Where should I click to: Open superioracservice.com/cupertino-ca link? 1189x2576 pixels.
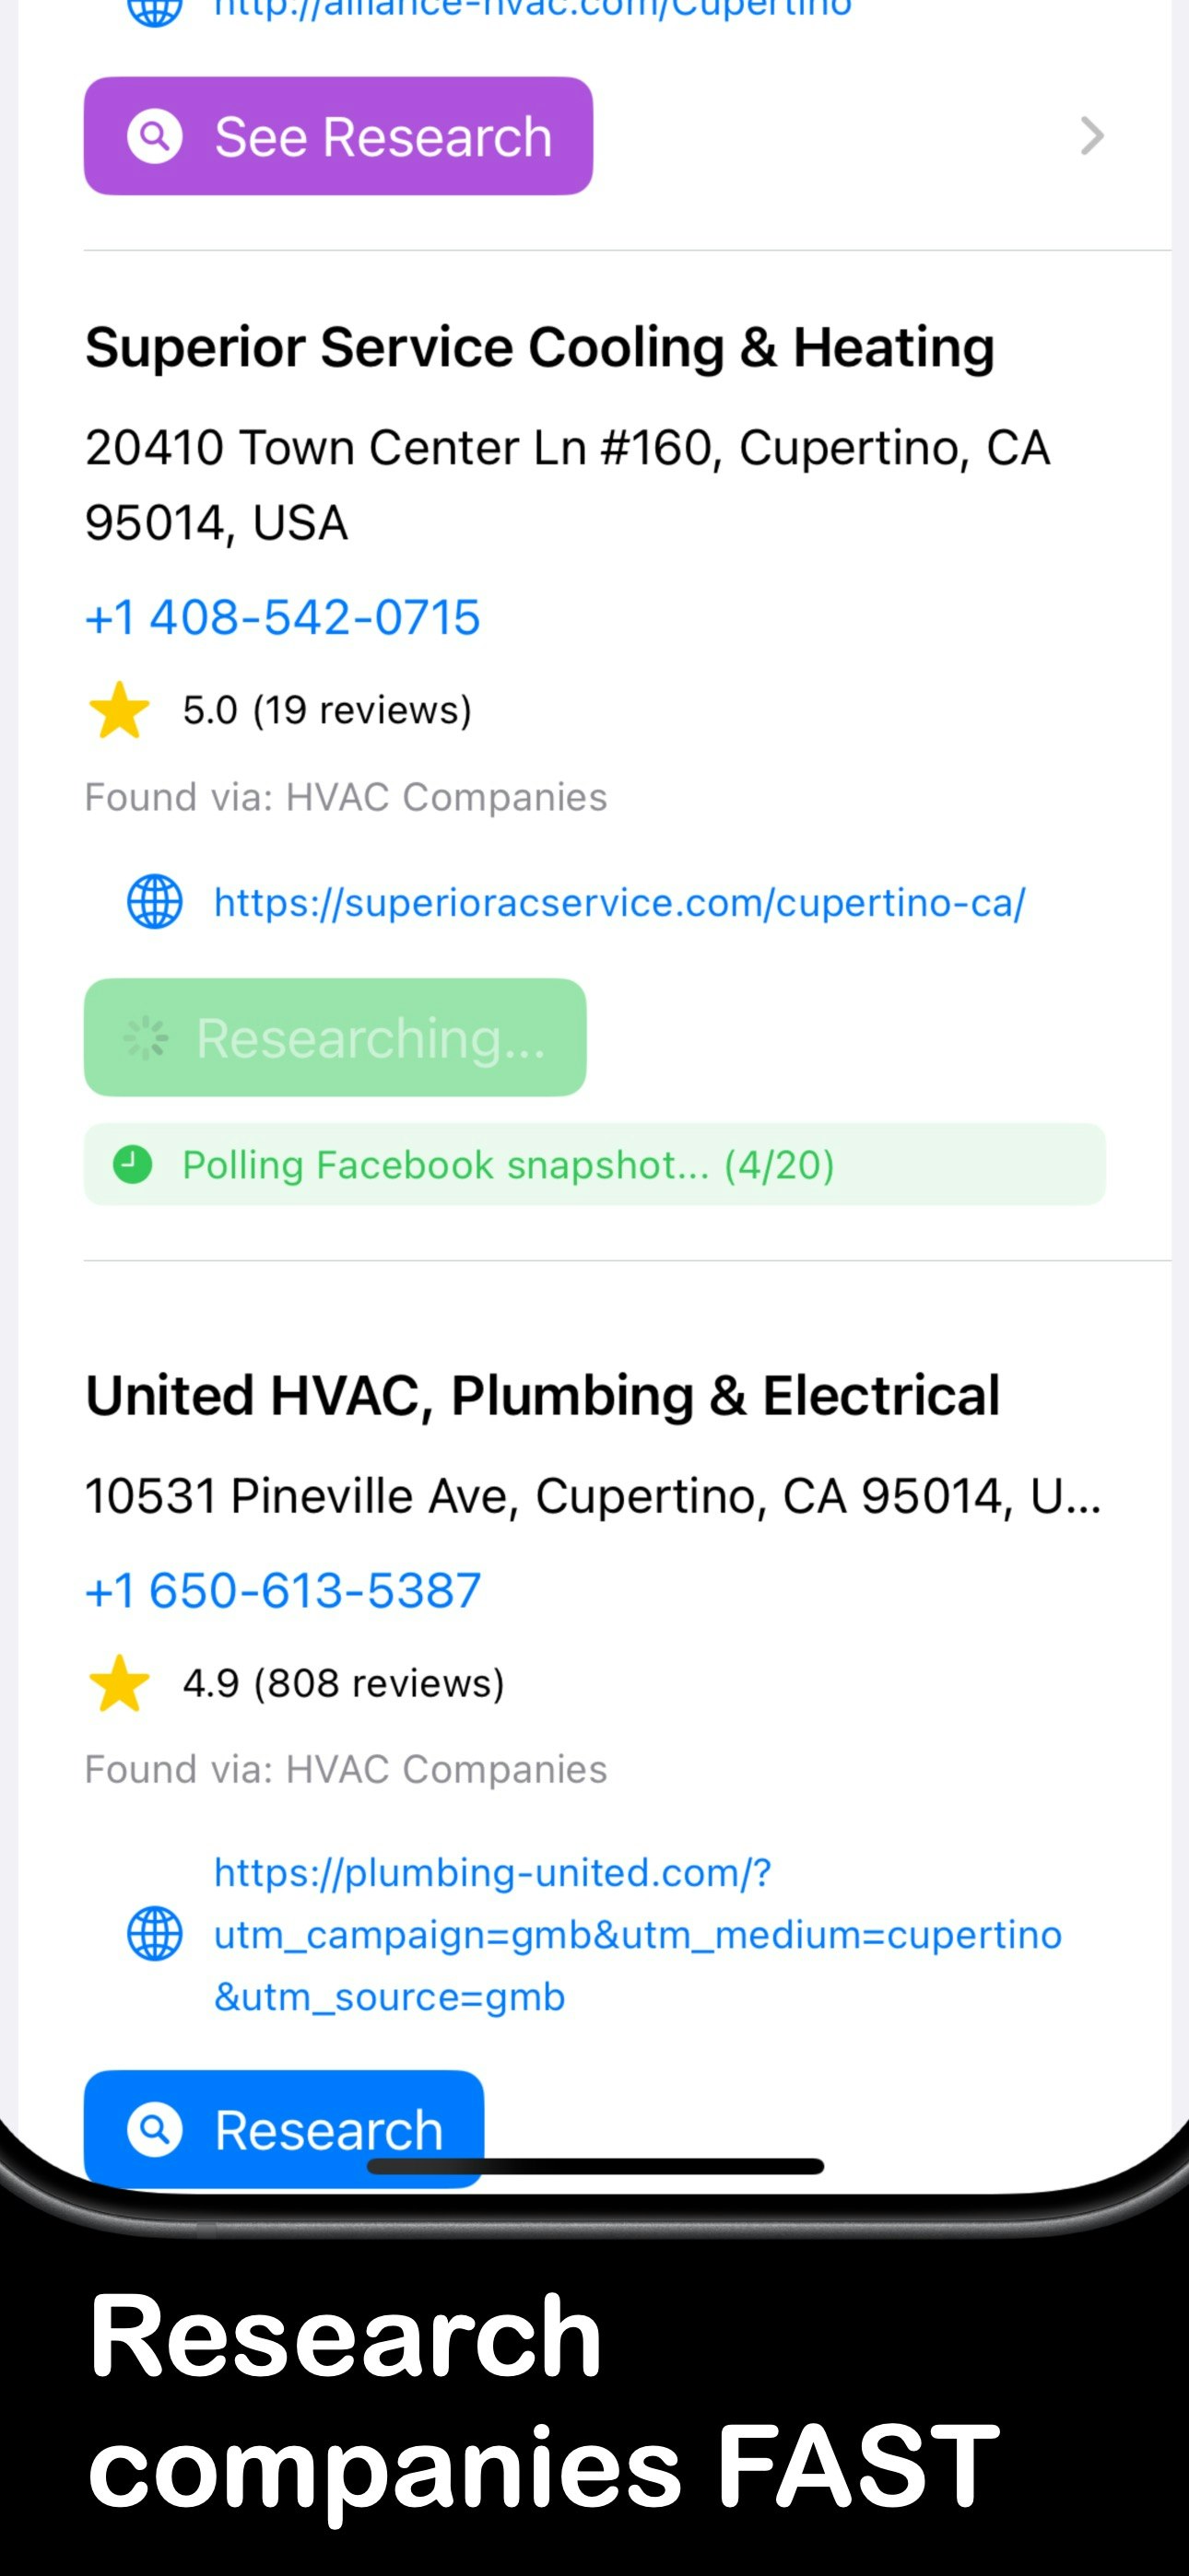[x=618, y=902]
